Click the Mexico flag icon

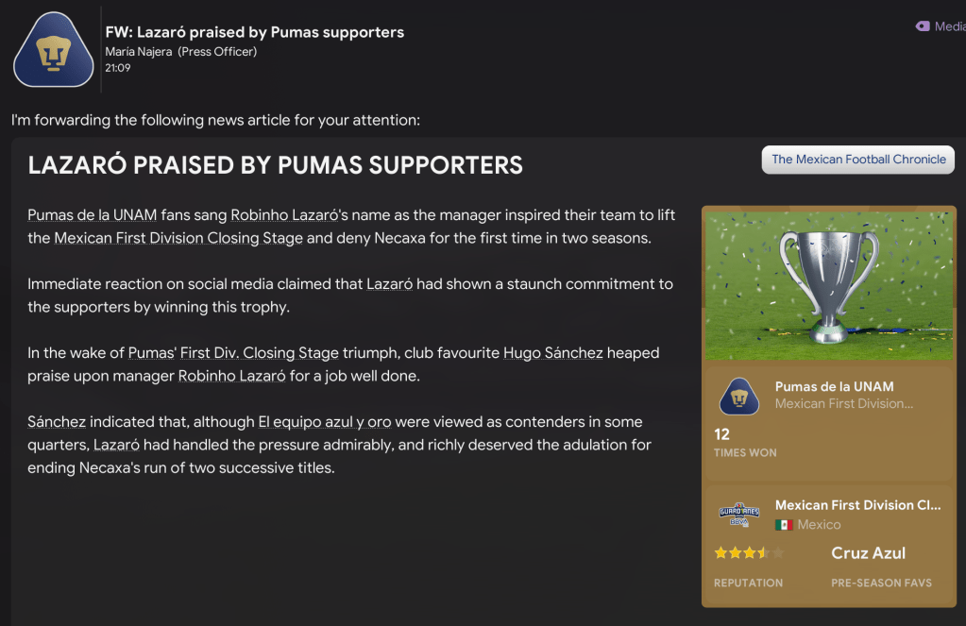pos(783,525)
